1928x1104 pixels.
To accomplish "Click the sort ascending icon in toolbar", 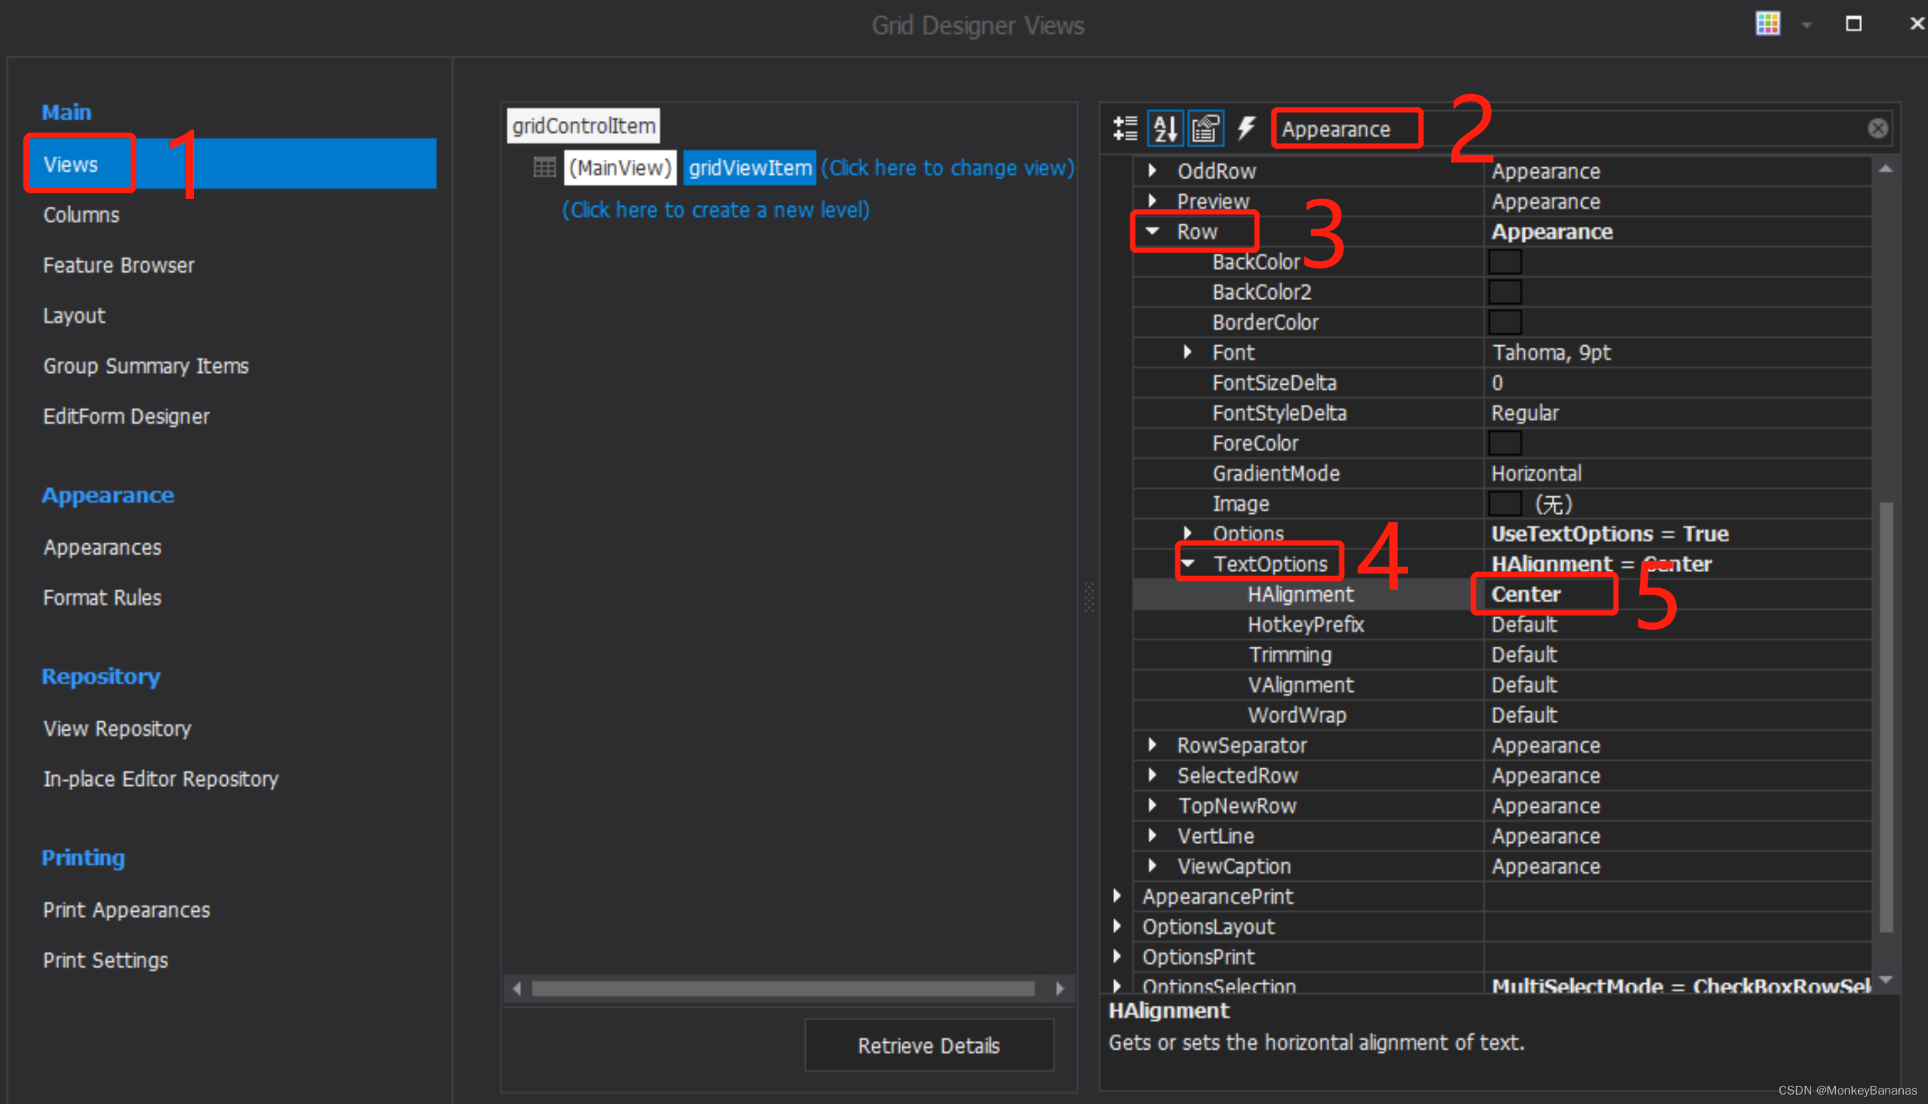I will tap(1164, 127).
